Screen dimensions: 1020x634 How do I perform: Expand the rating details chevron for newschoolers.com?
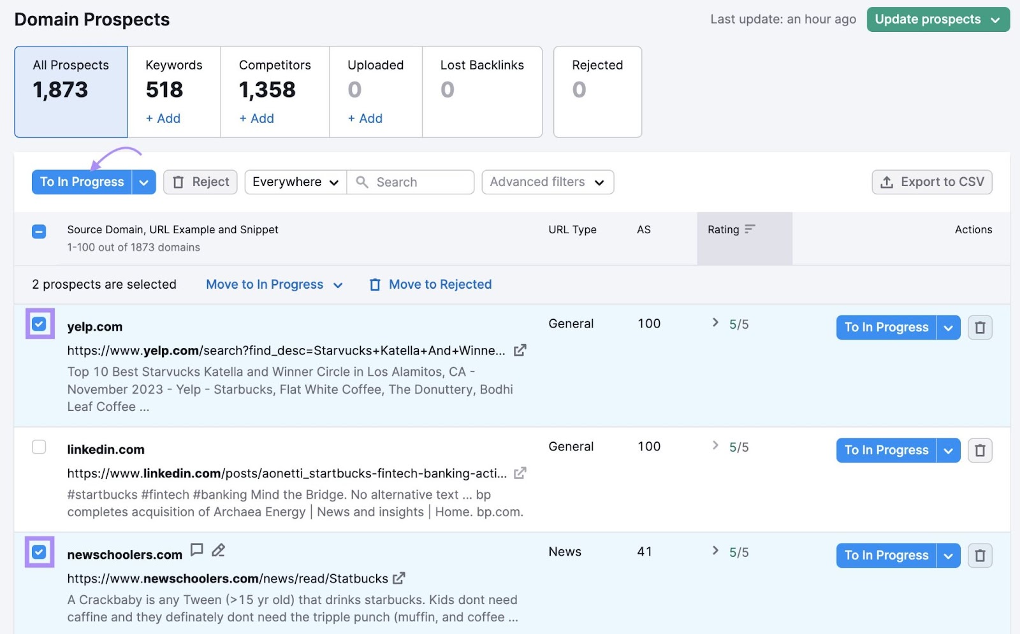coord(715,551)
